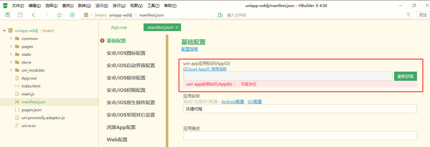Viewport: 430px width, 147px height.
Task: Click the 重新获取 button
Action: tap(406, 76)
